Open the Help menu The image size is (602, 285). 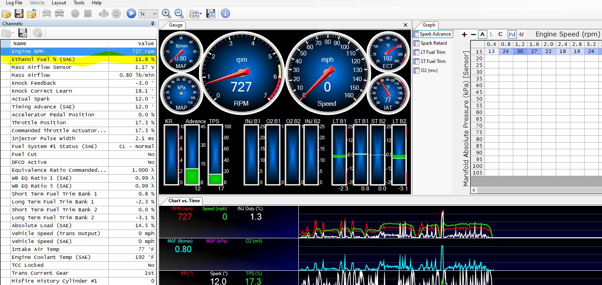pyautogui.click(x=97, y=3)
